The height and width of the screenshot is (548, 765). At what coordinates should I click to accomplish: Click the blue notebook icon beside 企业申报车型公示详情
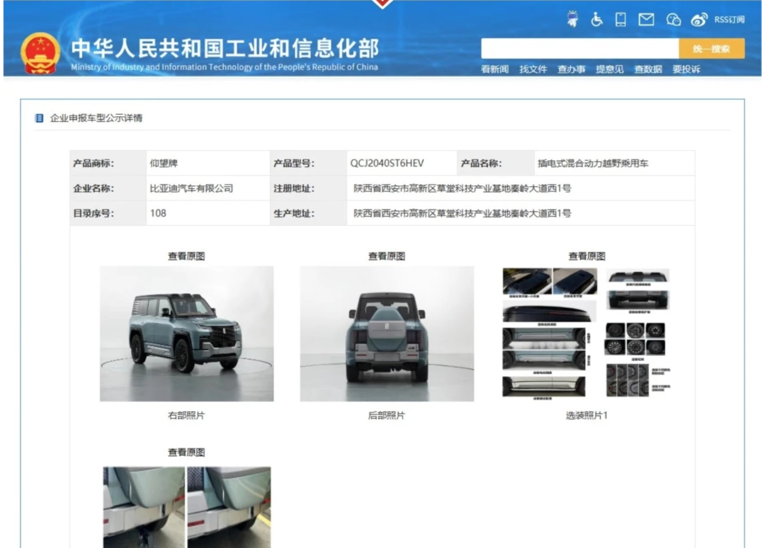(39, 118)
